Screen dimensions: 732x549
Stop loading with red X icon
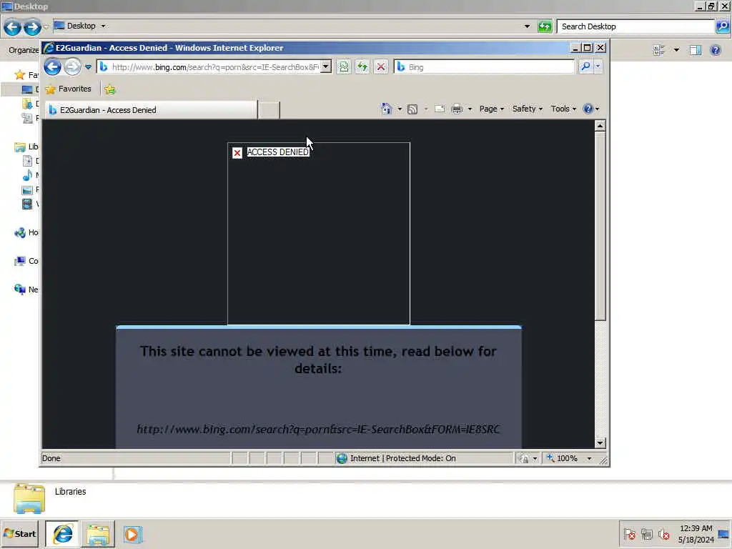(x=381, y=66)
